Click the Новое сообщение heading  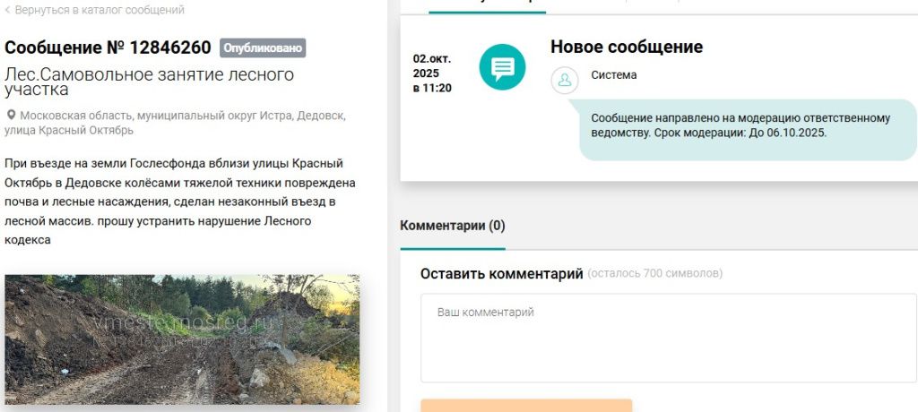[626, 47]
